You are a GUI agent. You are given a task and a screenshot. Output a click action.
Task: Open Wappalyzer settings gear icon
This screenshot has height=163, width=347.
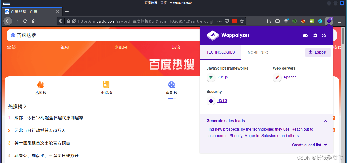coord(315,36)
